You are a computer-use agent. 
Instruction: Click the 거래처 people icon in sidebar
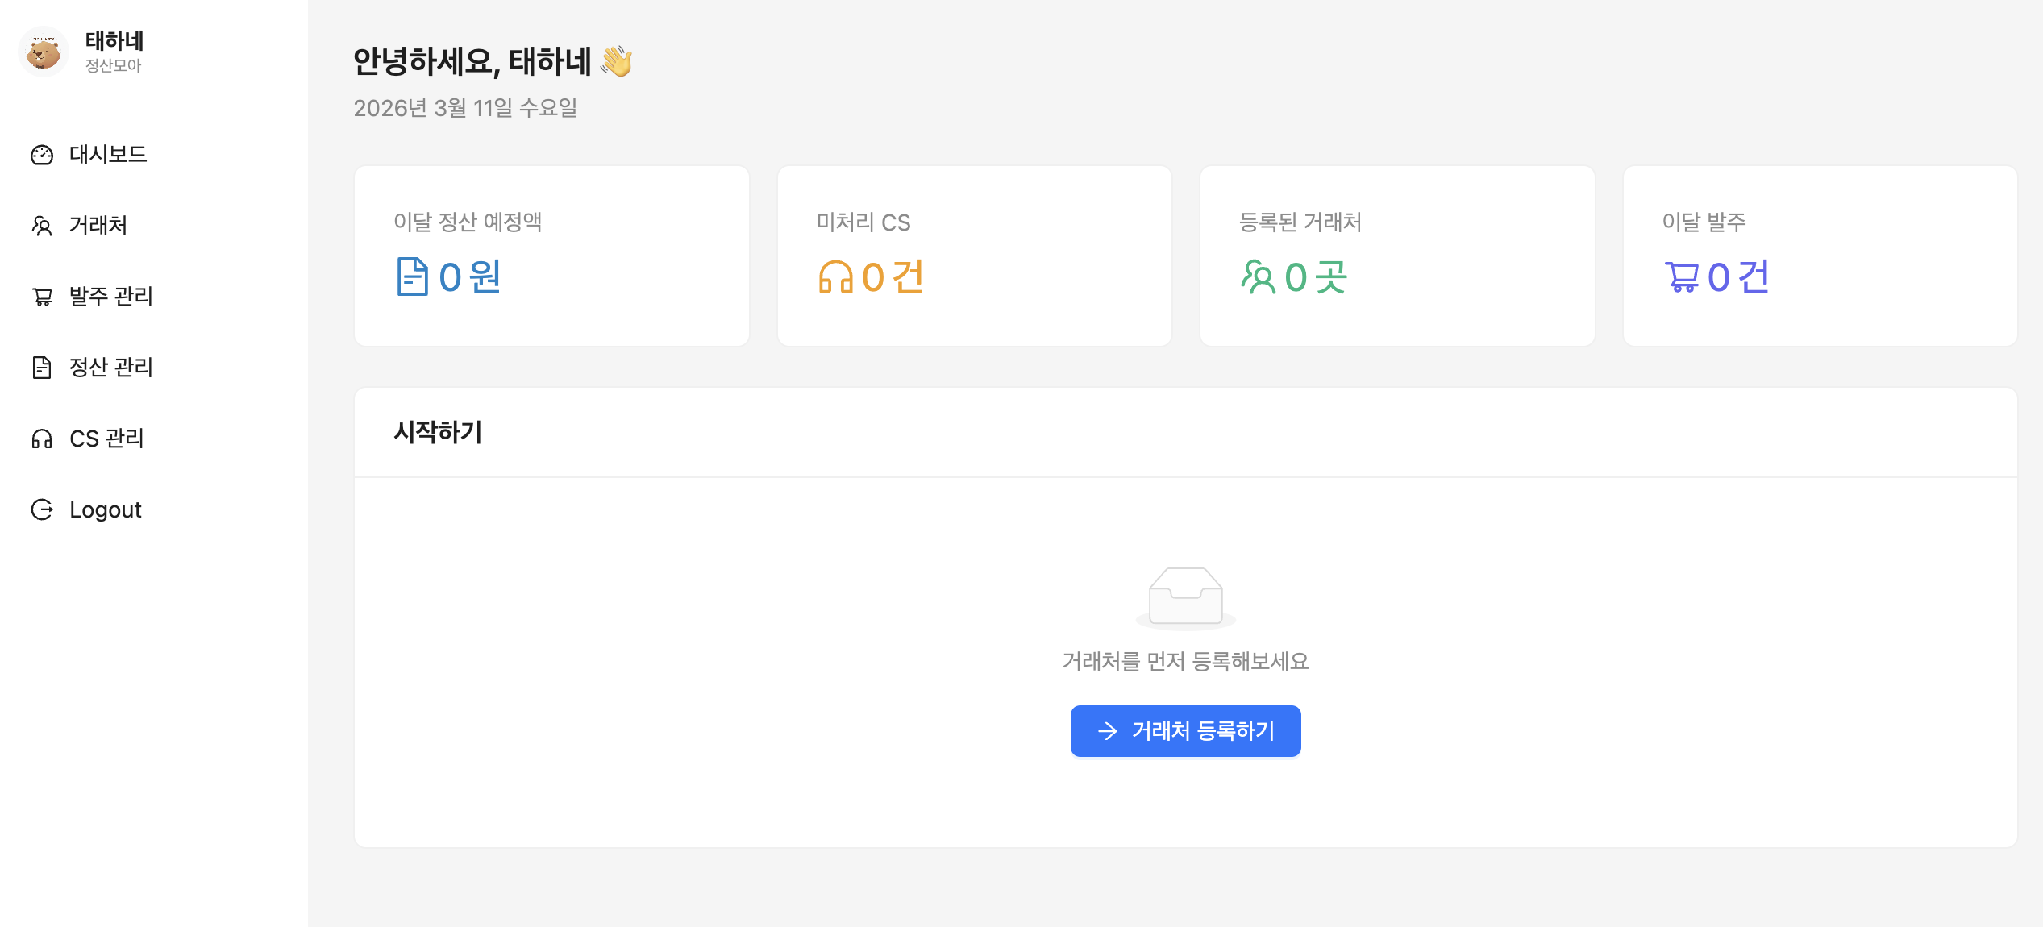(42, 226)
